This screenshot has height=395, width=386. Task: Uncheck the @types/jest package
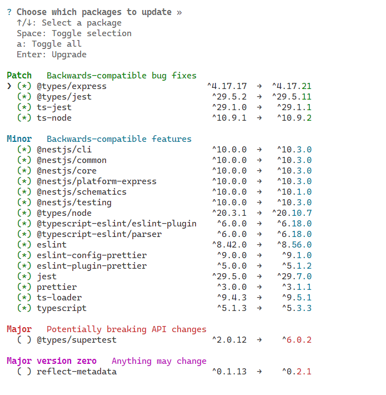[x=24, y=97]
